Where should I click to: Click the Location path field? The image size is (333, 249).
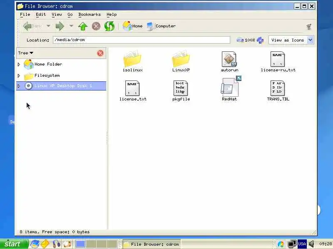142,40
